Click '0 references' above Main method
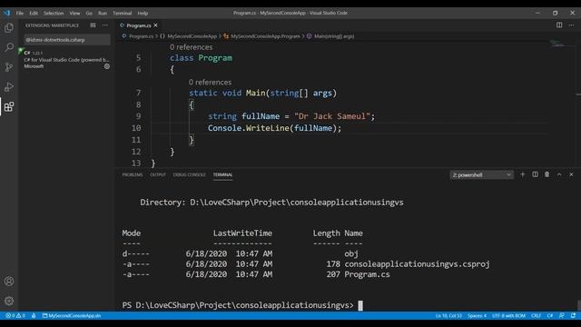Screen dimensions: 581x327 (x=210, y=82)
